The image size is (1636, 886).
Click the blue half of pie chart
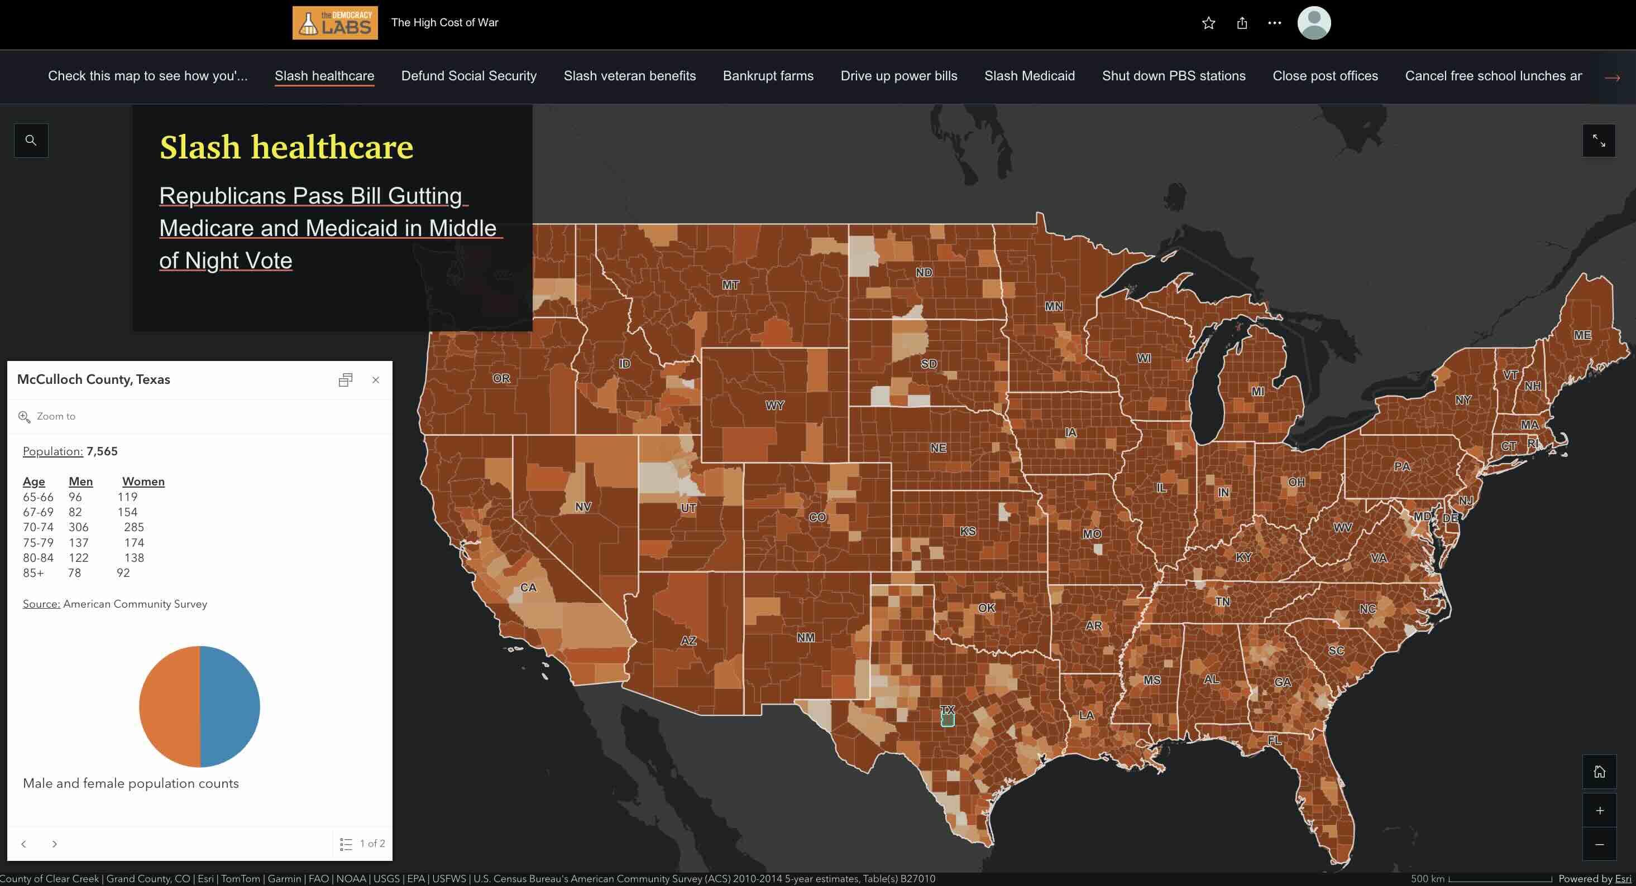pos(230,706)
